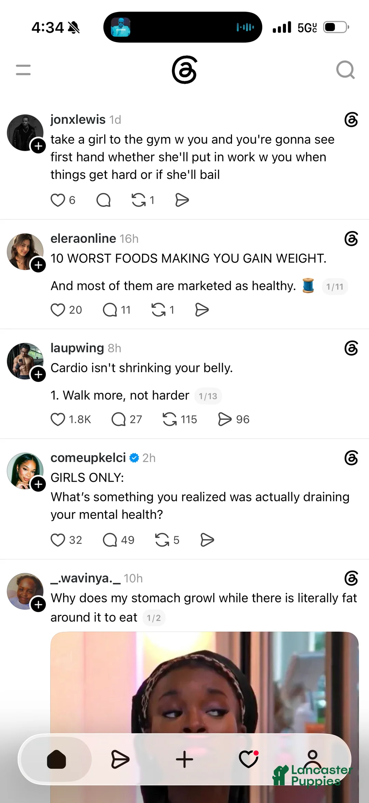Open the Dynamic Island now-playing audio
This screenshot has width=369, height=803.
click(x=183, y=27)
